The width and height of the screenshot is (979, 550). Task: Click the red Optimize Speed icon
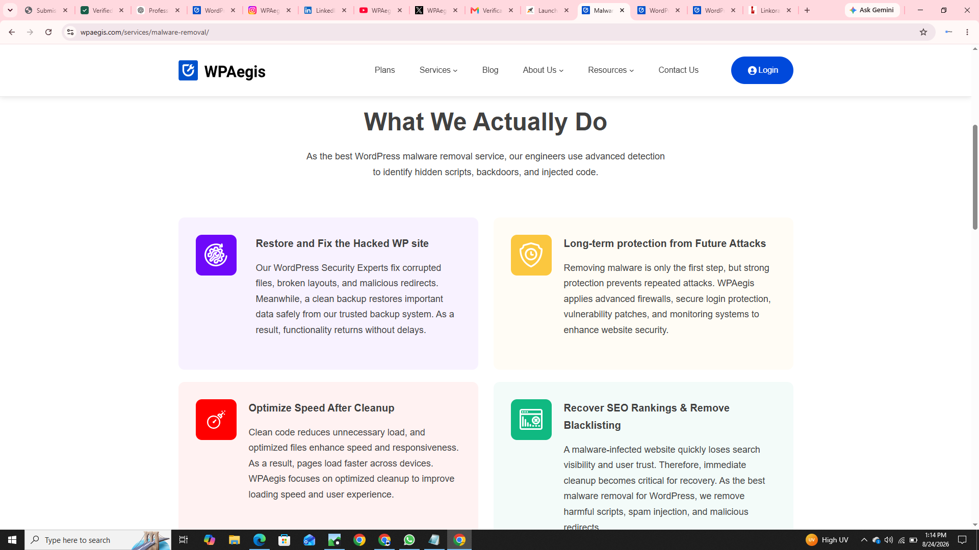(216, 420)
